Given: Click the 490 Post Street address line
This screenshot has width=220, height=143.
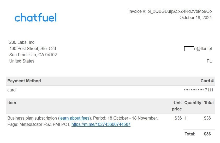Looking at the screenshot, I should pos(33,48).
